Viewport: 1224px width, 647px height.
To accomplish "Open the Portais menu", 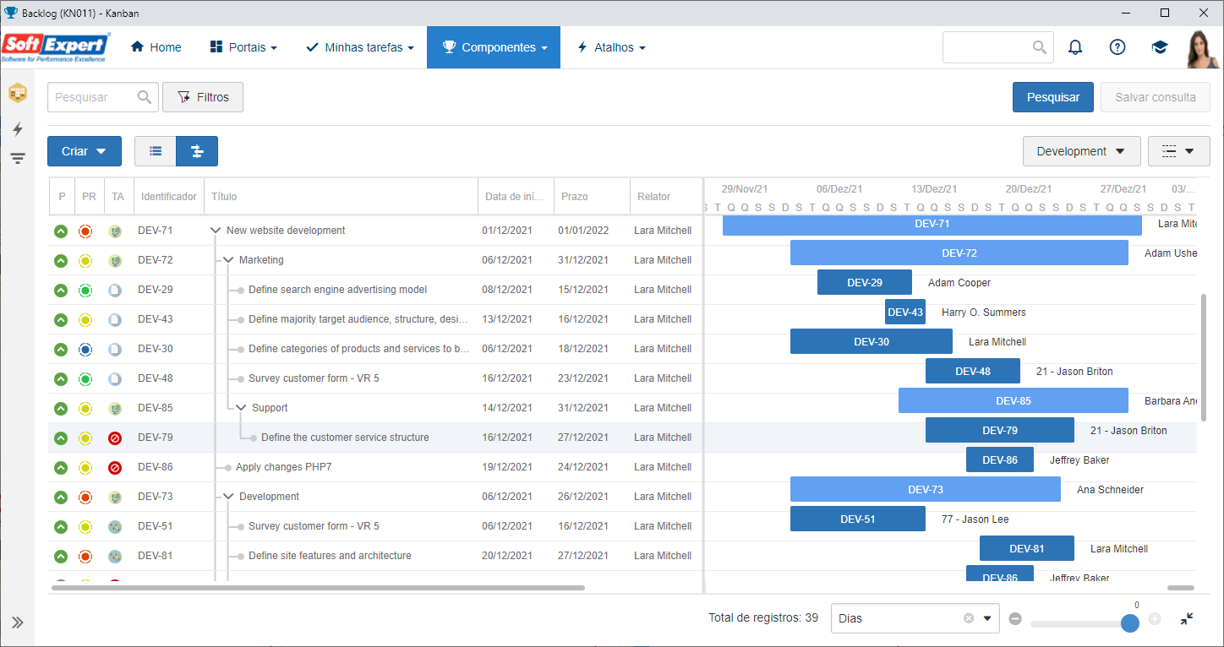I will (243, 47).
